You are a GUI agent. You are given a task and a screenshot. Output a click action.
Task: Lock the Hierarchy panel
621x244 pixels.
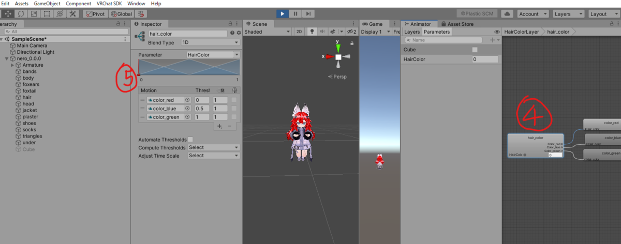119,24
